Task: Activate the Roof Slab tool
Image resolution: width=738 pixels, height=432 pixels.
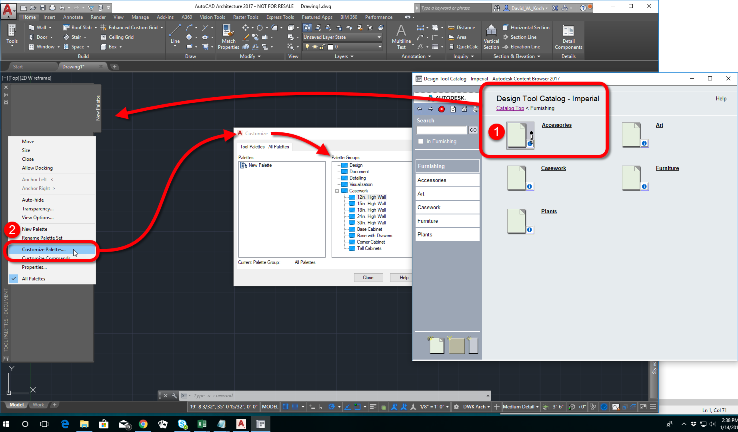Action: click(x=78, y=28)
